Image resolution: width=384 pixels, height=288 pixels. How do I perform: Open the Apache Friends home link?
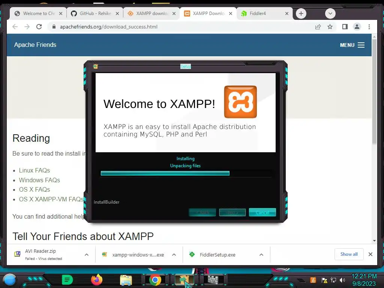pyautogui.click(x=35, y=45)
